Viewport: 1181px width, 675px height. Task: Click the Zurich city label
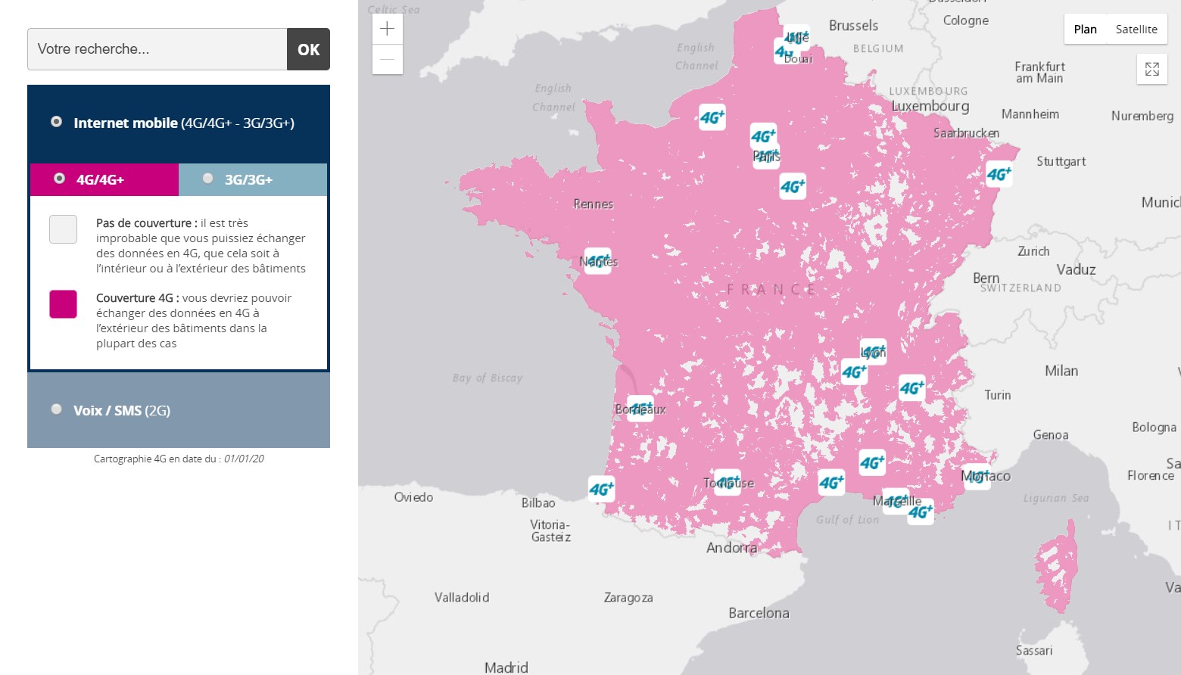click(x=1033, y=251)
